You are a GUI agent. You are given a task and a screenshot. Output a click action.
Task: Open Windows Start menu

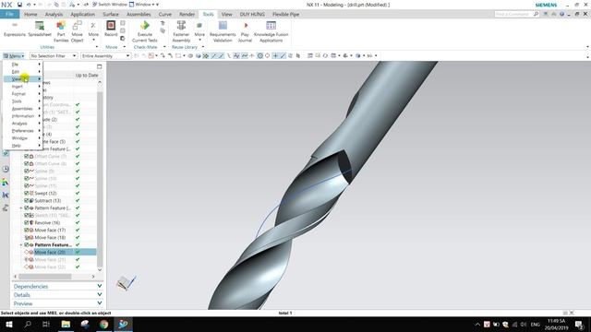pyautogui.click(x=9, y=324)
